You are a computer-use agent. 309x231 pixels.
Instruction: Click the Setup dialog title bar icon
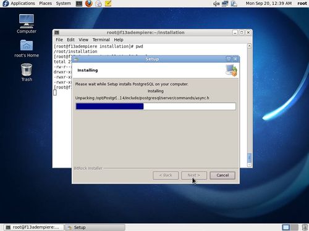tap(76, 59)
